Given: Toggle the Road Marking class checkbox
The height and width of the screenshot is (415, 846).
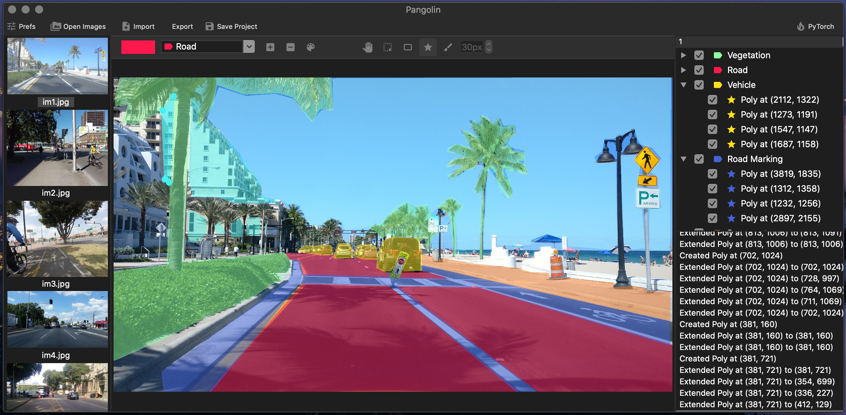Looking at the screenshot, I should (x=699, y=159).
